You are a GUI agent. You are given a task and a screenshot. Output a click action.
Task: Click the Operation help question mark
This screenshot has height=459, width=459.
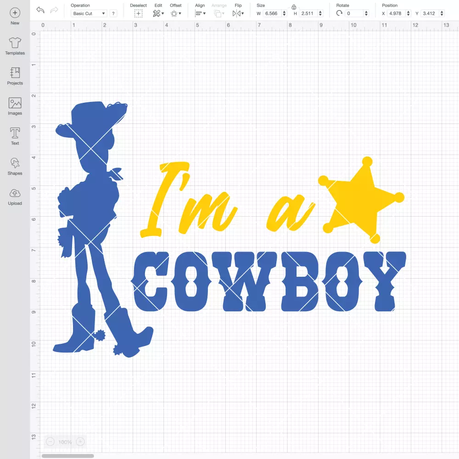[x=113, y=13]
